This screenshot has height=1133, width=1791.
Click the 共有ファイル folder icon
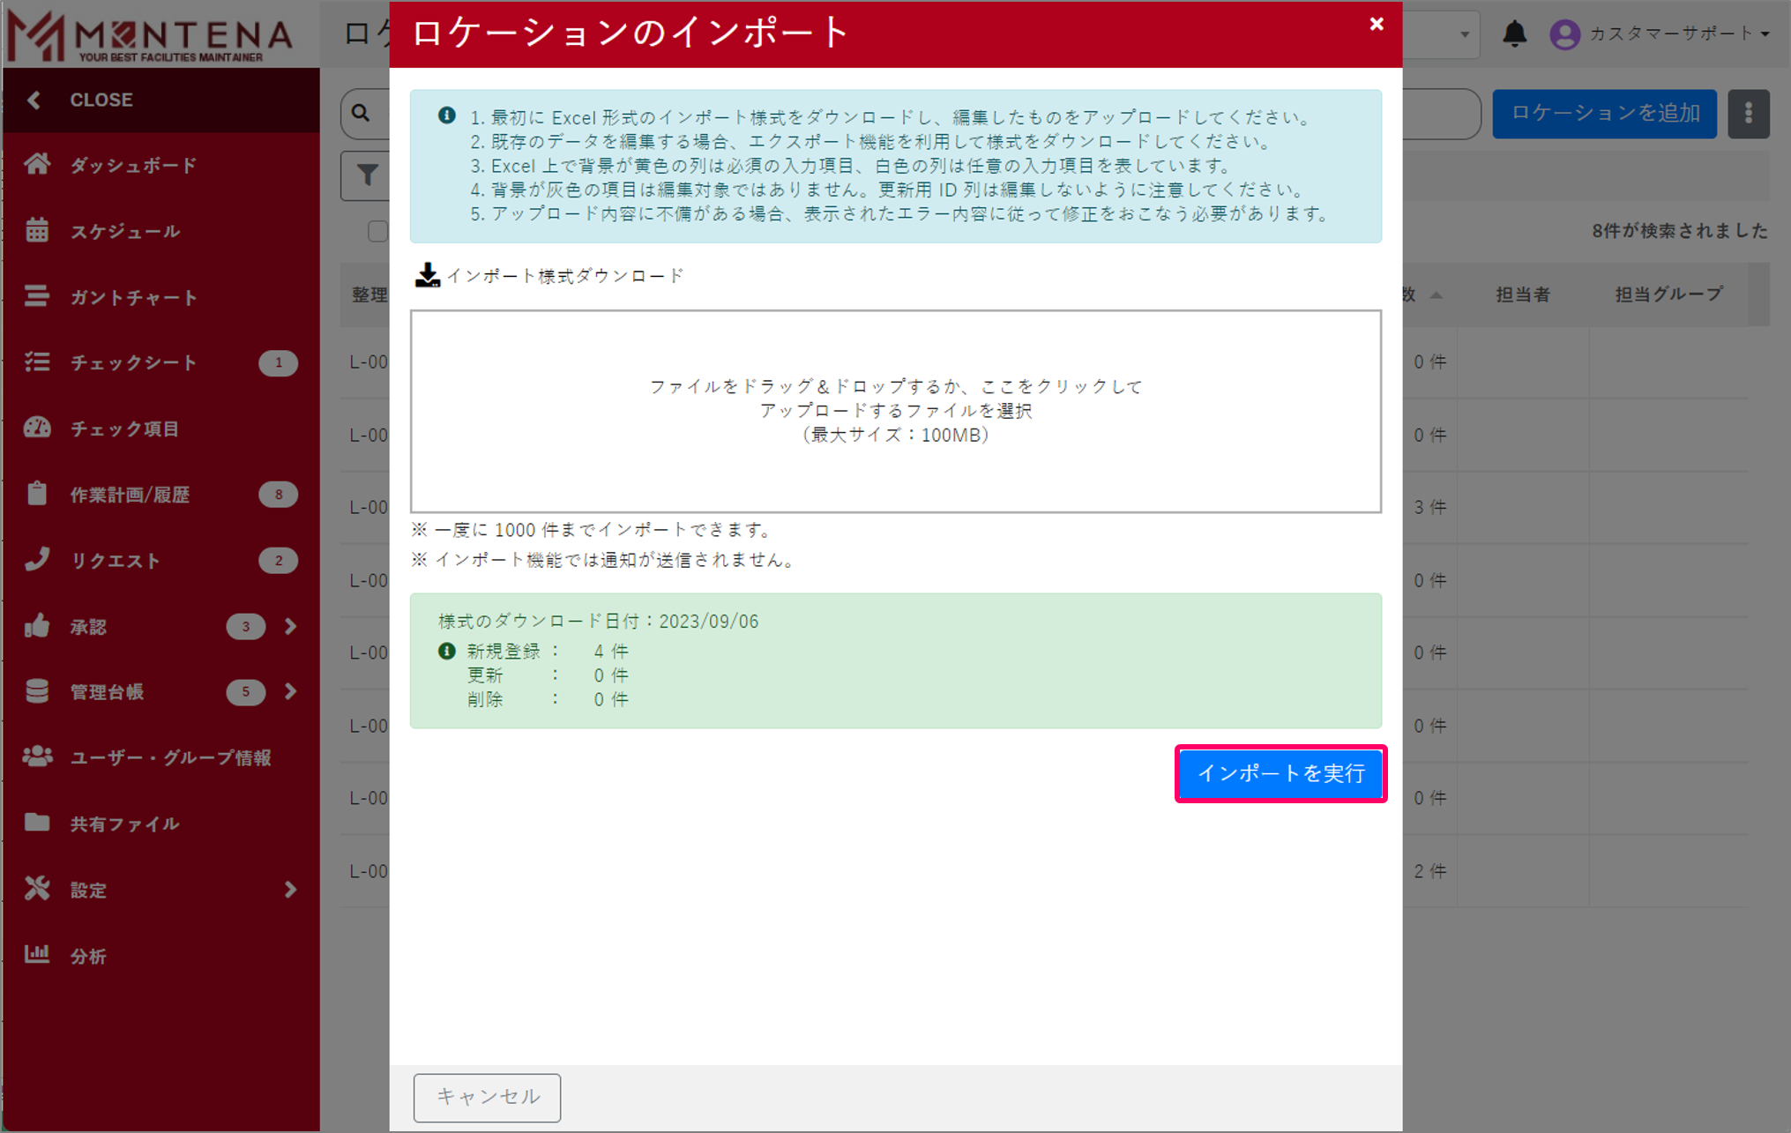(37, 824)
